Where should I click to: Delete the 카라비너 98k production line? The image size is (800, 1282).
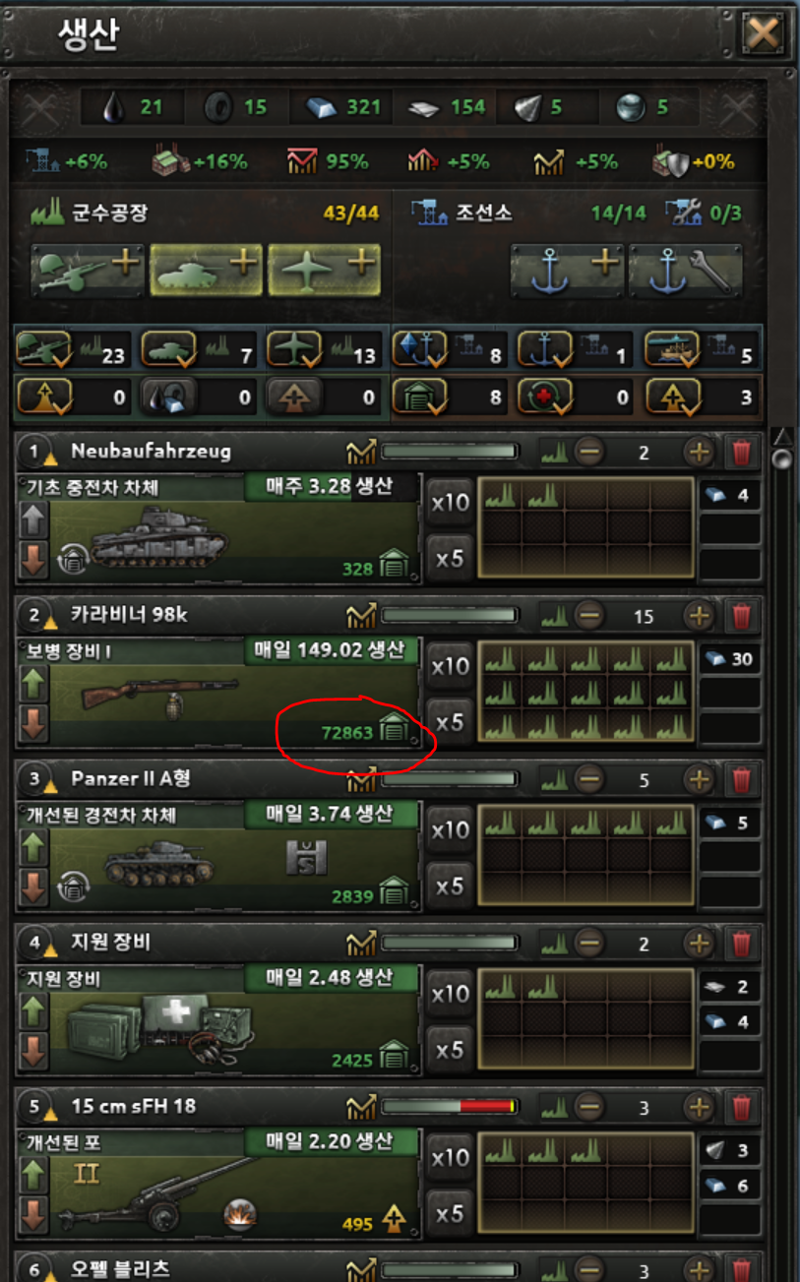(742, 617)
